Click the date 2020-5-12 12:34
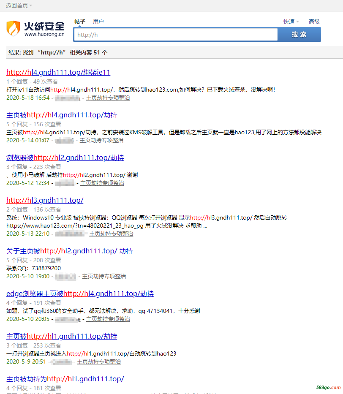Screen dimensions: 343x394 (x=28, y=183)
